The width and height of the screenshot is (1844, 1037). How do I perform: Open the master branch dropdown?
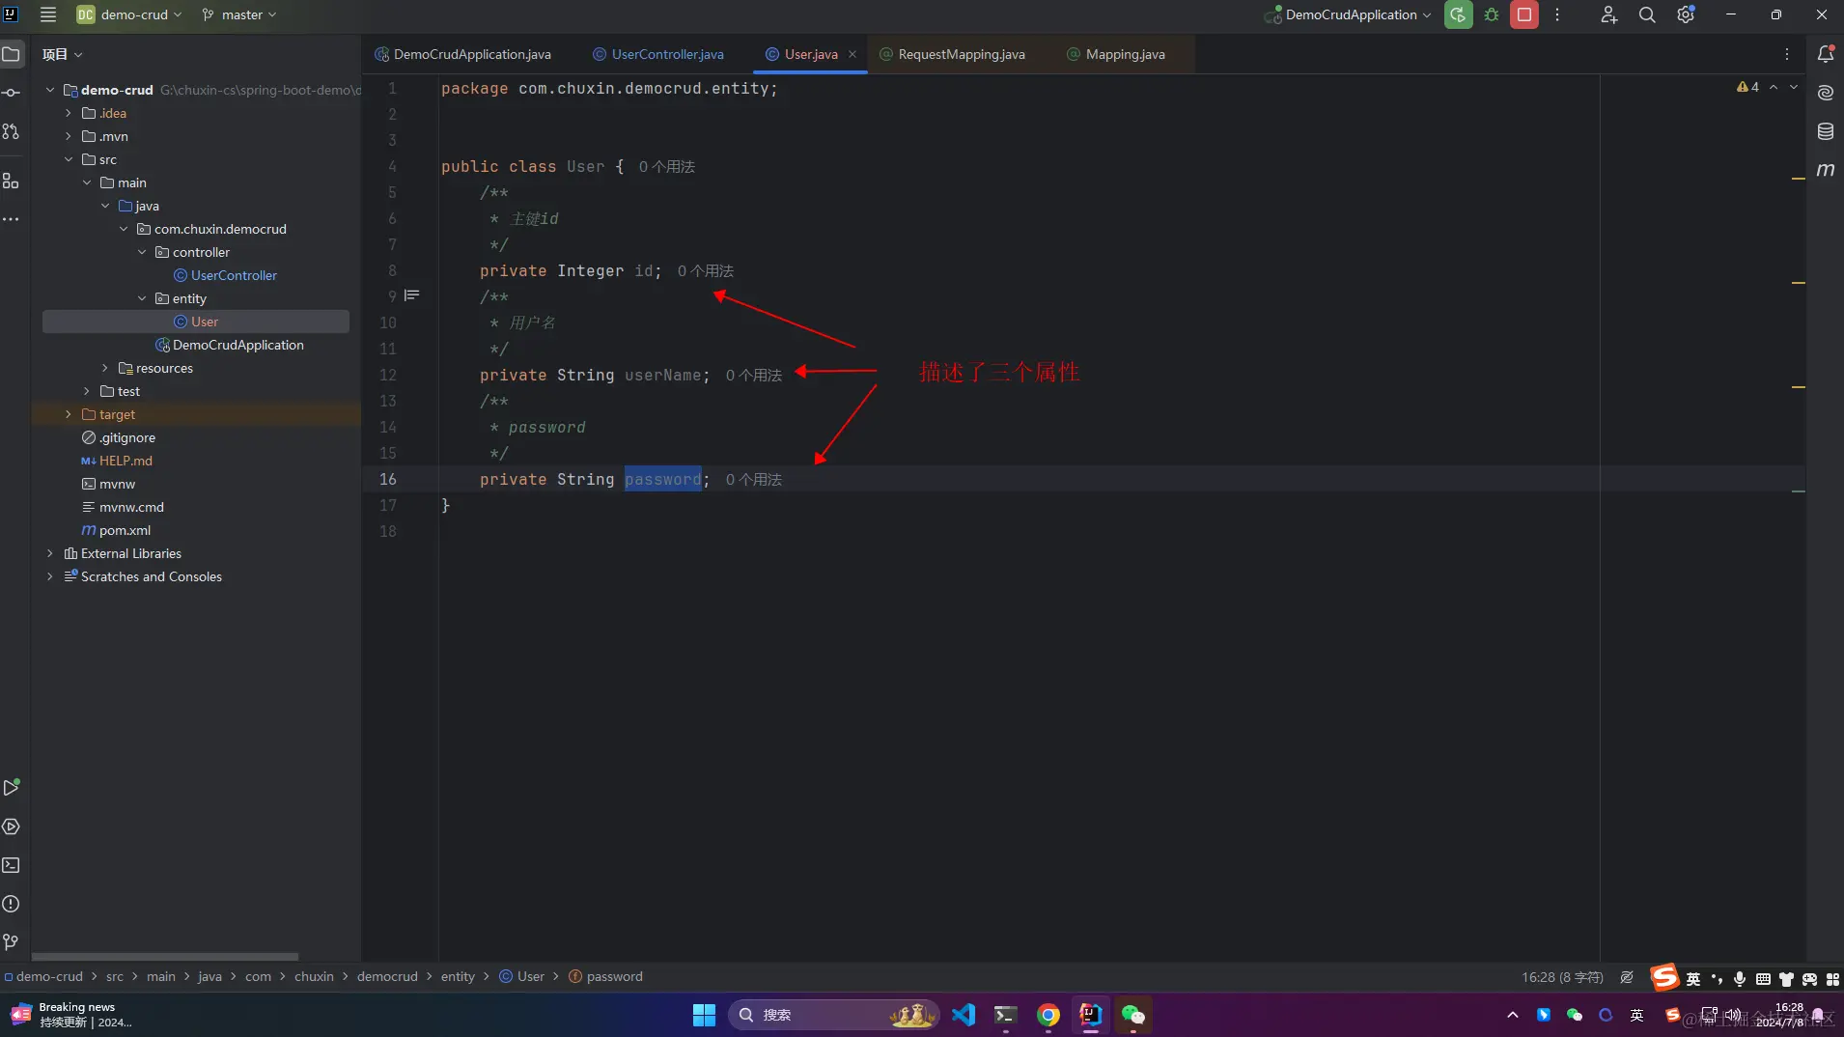[x=239, y=14]
